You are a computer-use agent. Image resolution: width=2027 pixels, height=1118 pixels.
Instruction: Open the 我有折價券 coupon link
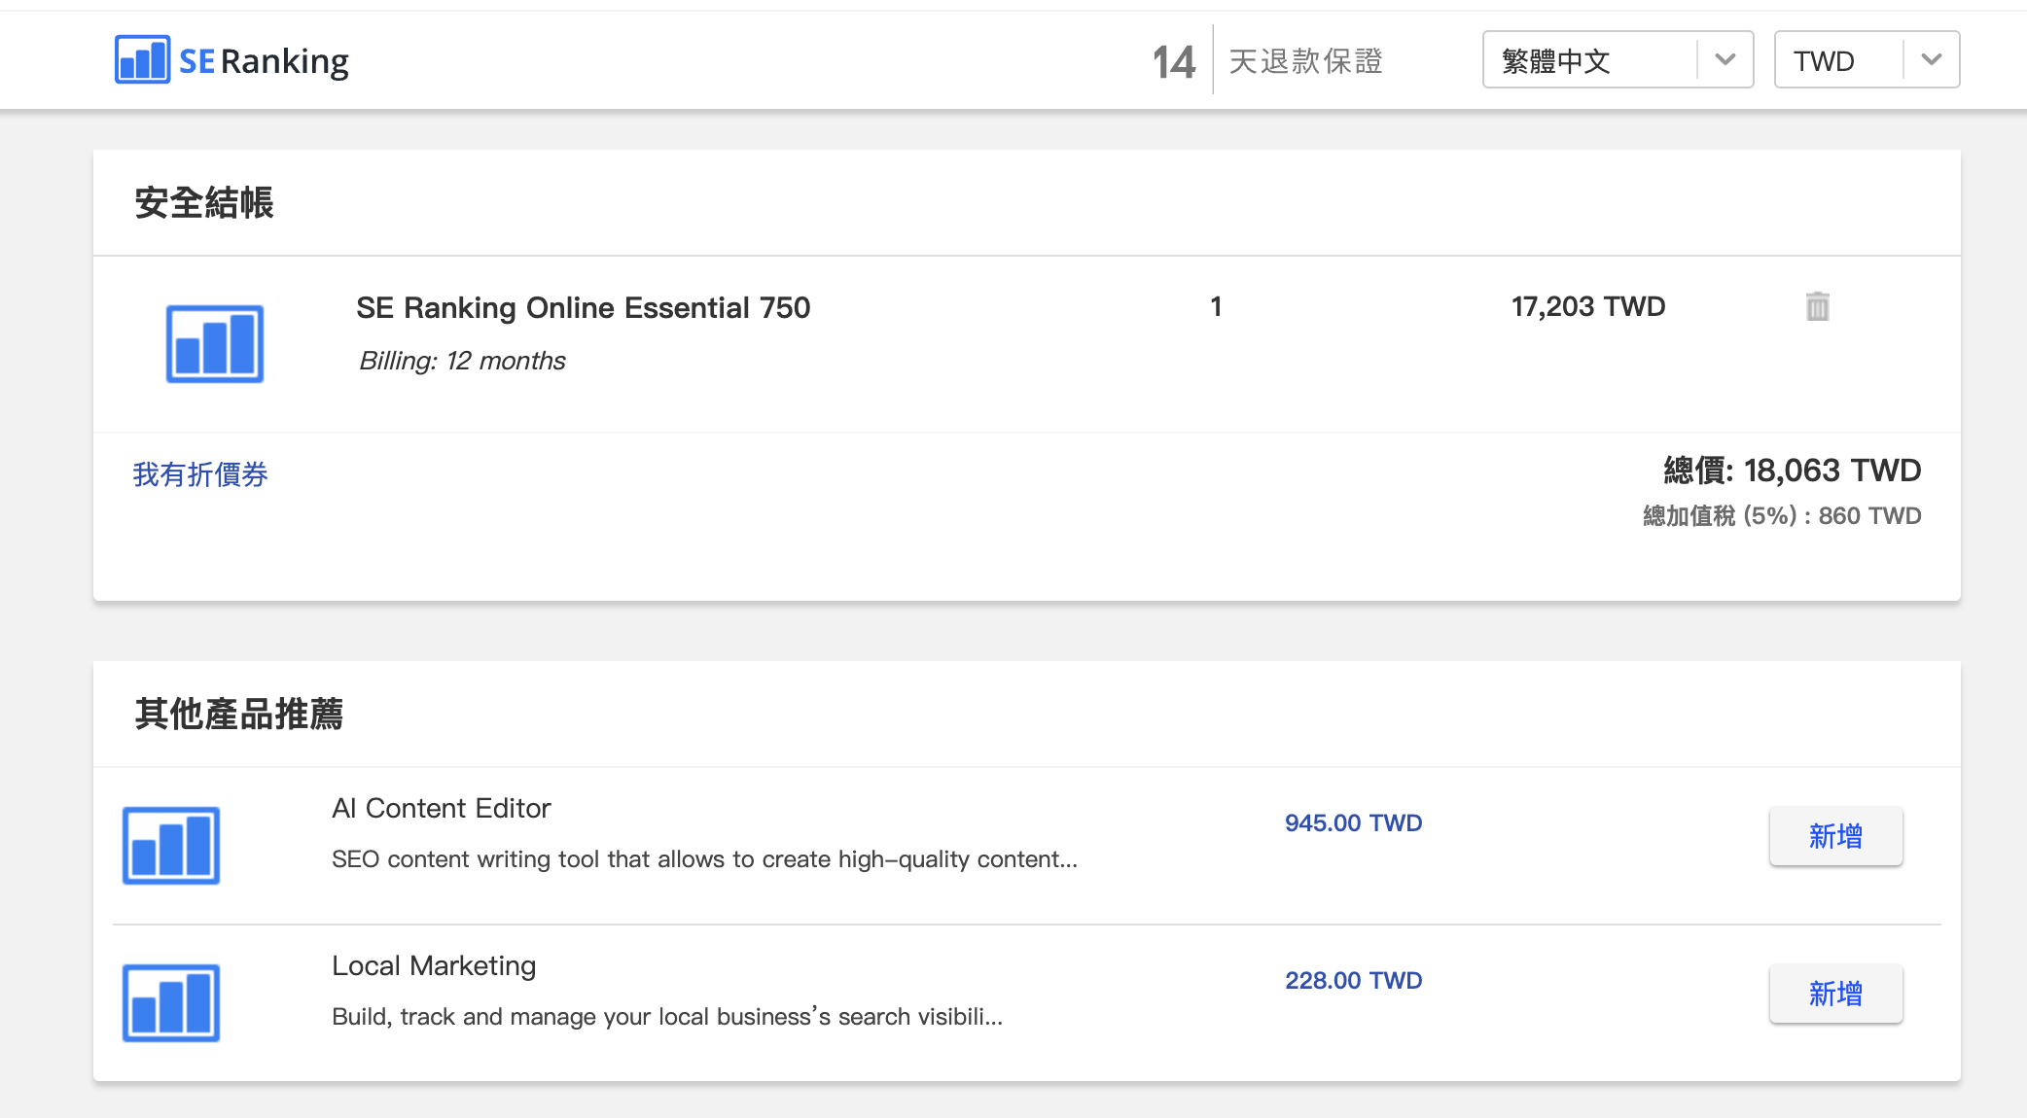click(200, 474)
